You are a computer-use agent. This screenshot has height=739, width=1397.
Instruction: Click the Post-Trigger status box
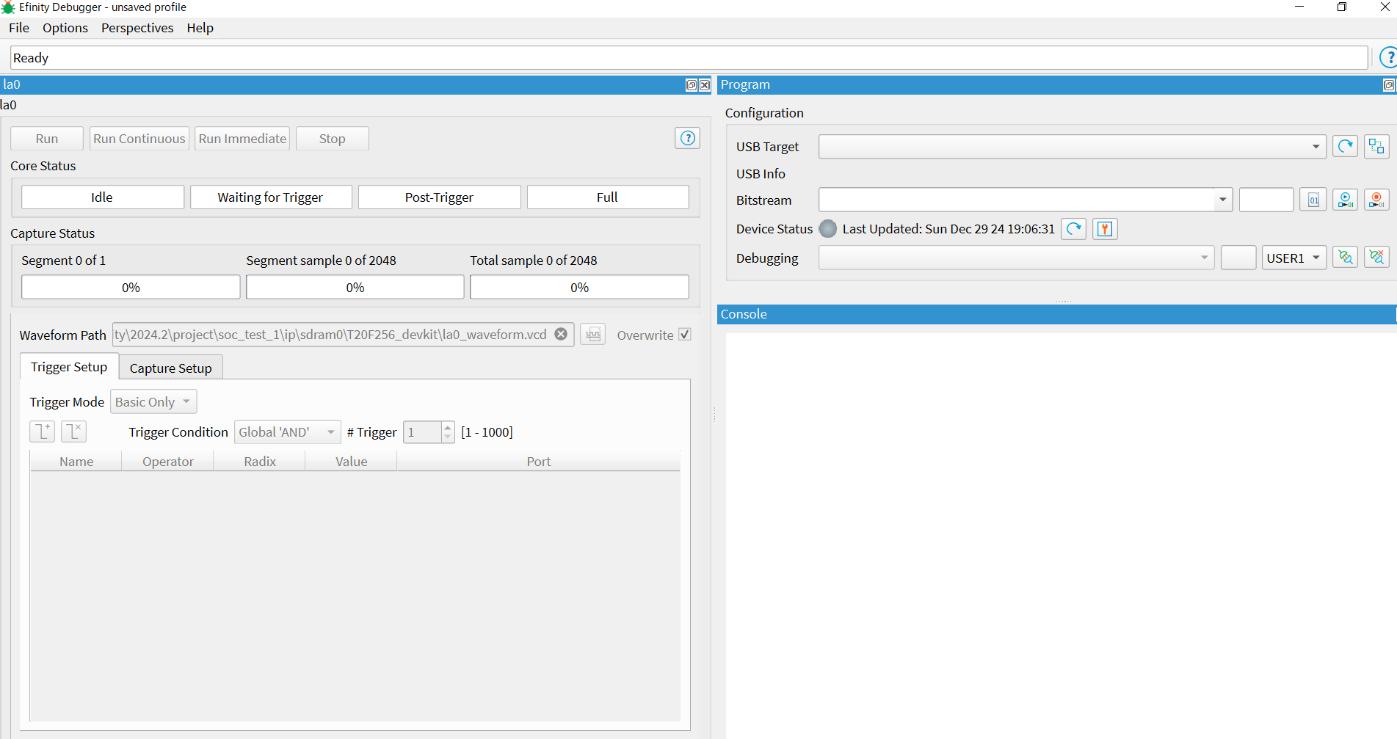(x=439, y=197)
